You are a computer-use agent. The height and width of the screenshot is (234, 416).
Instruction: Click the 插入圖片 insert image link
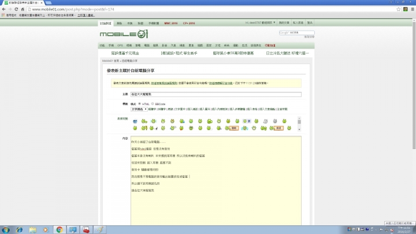[x=205, y=109]
